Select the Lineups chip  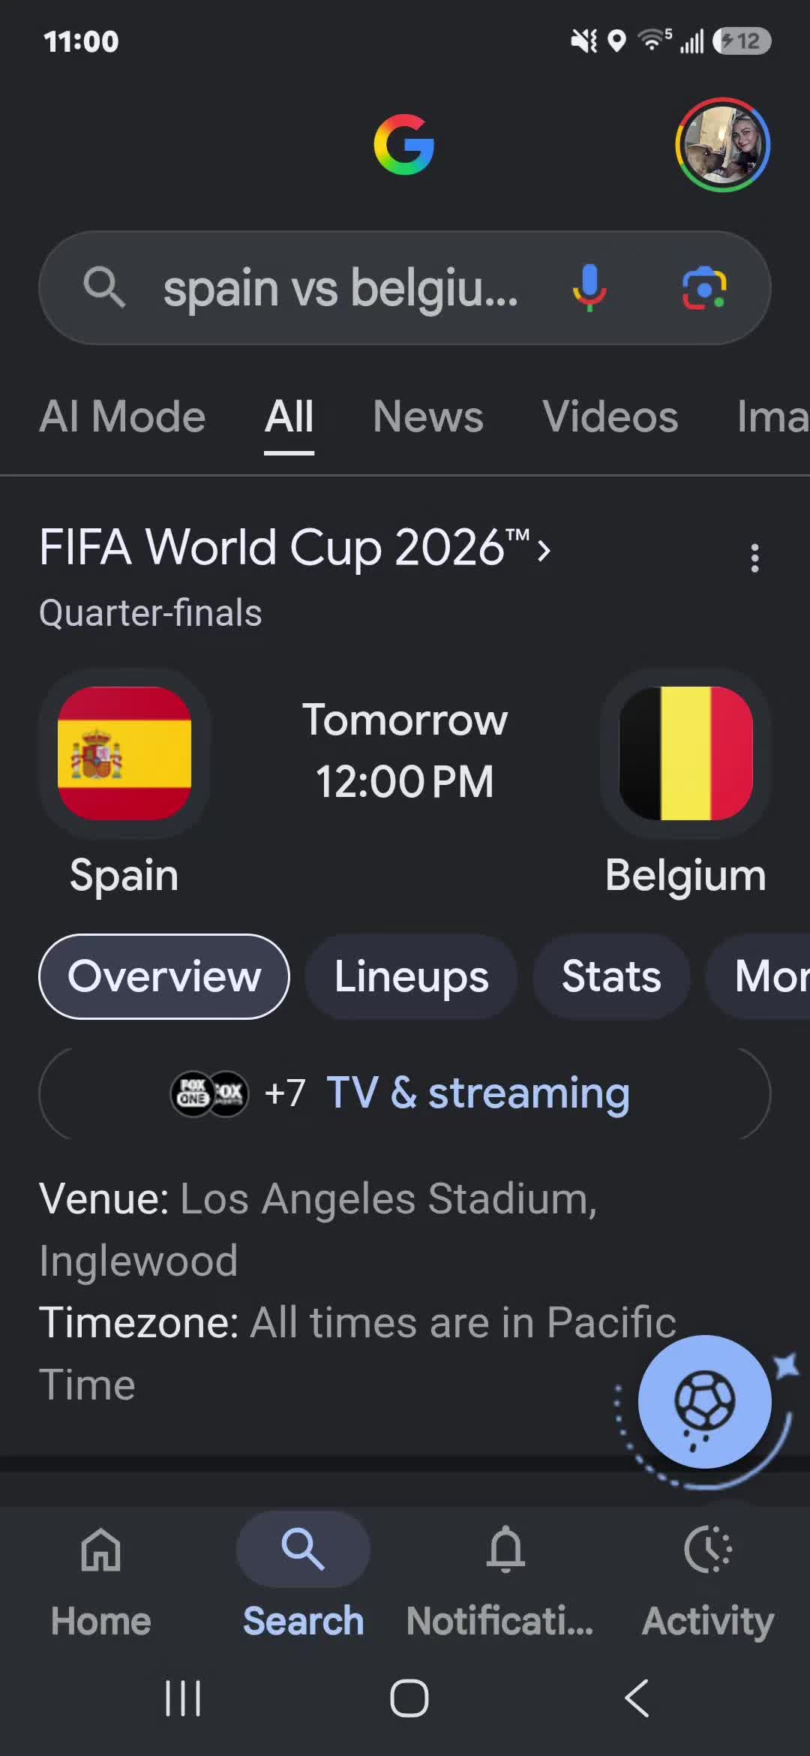pyautogui.click(x=411, y=976)
